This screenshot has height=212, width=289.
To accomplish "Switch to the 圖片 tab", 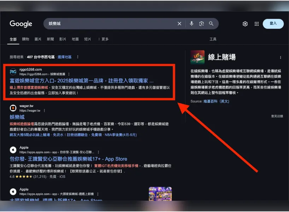I will pos(38,39).
